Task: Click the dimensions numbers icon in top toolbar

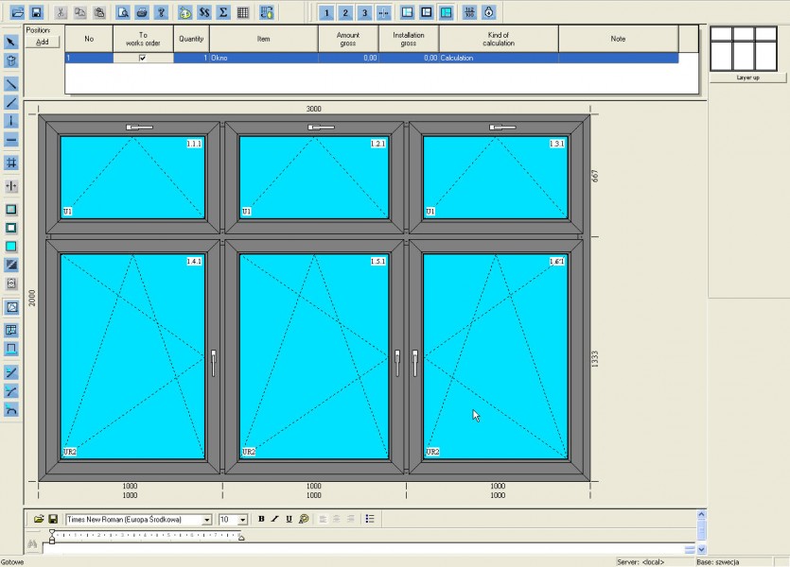Action: 469,12
